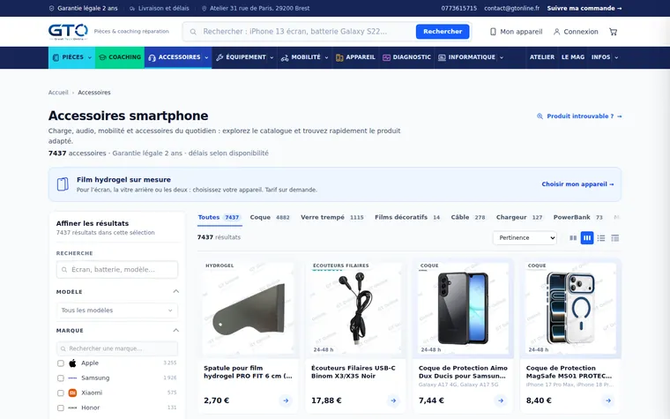Click the scooter icon on Mobilité menu

(285, 57)
